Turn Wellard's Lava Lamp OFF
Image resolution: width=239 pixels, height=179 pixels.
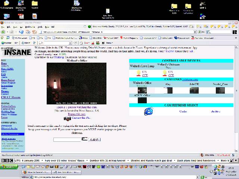[x=145, y=75]
